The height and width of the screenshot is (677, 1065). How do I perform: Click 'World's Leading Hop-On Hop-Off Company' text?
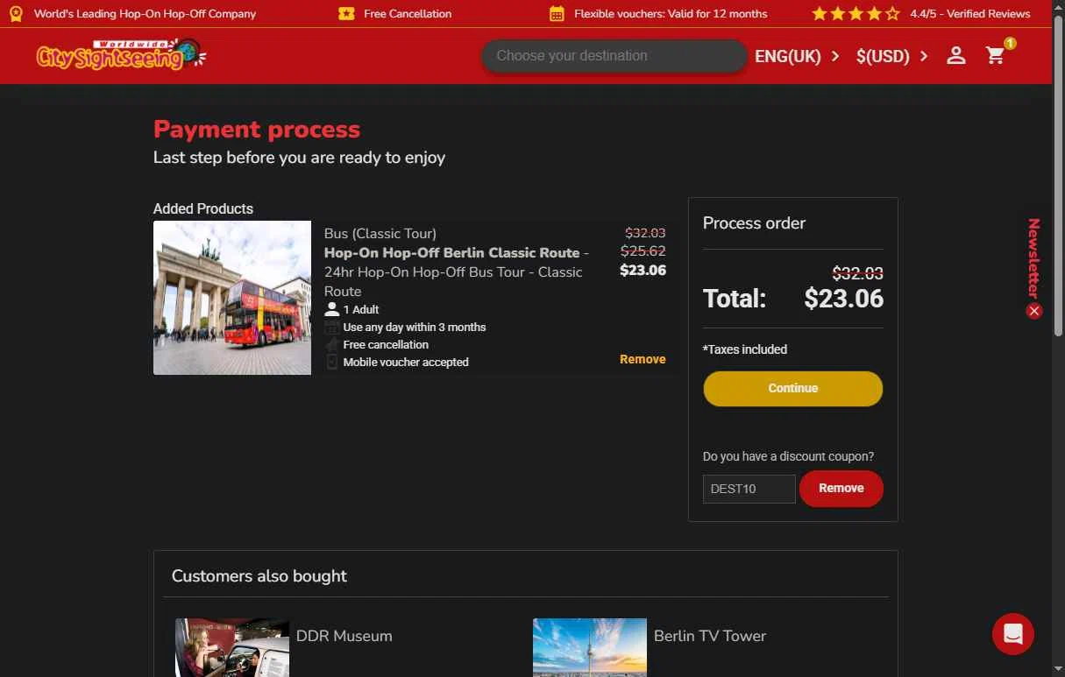(146, 14)
